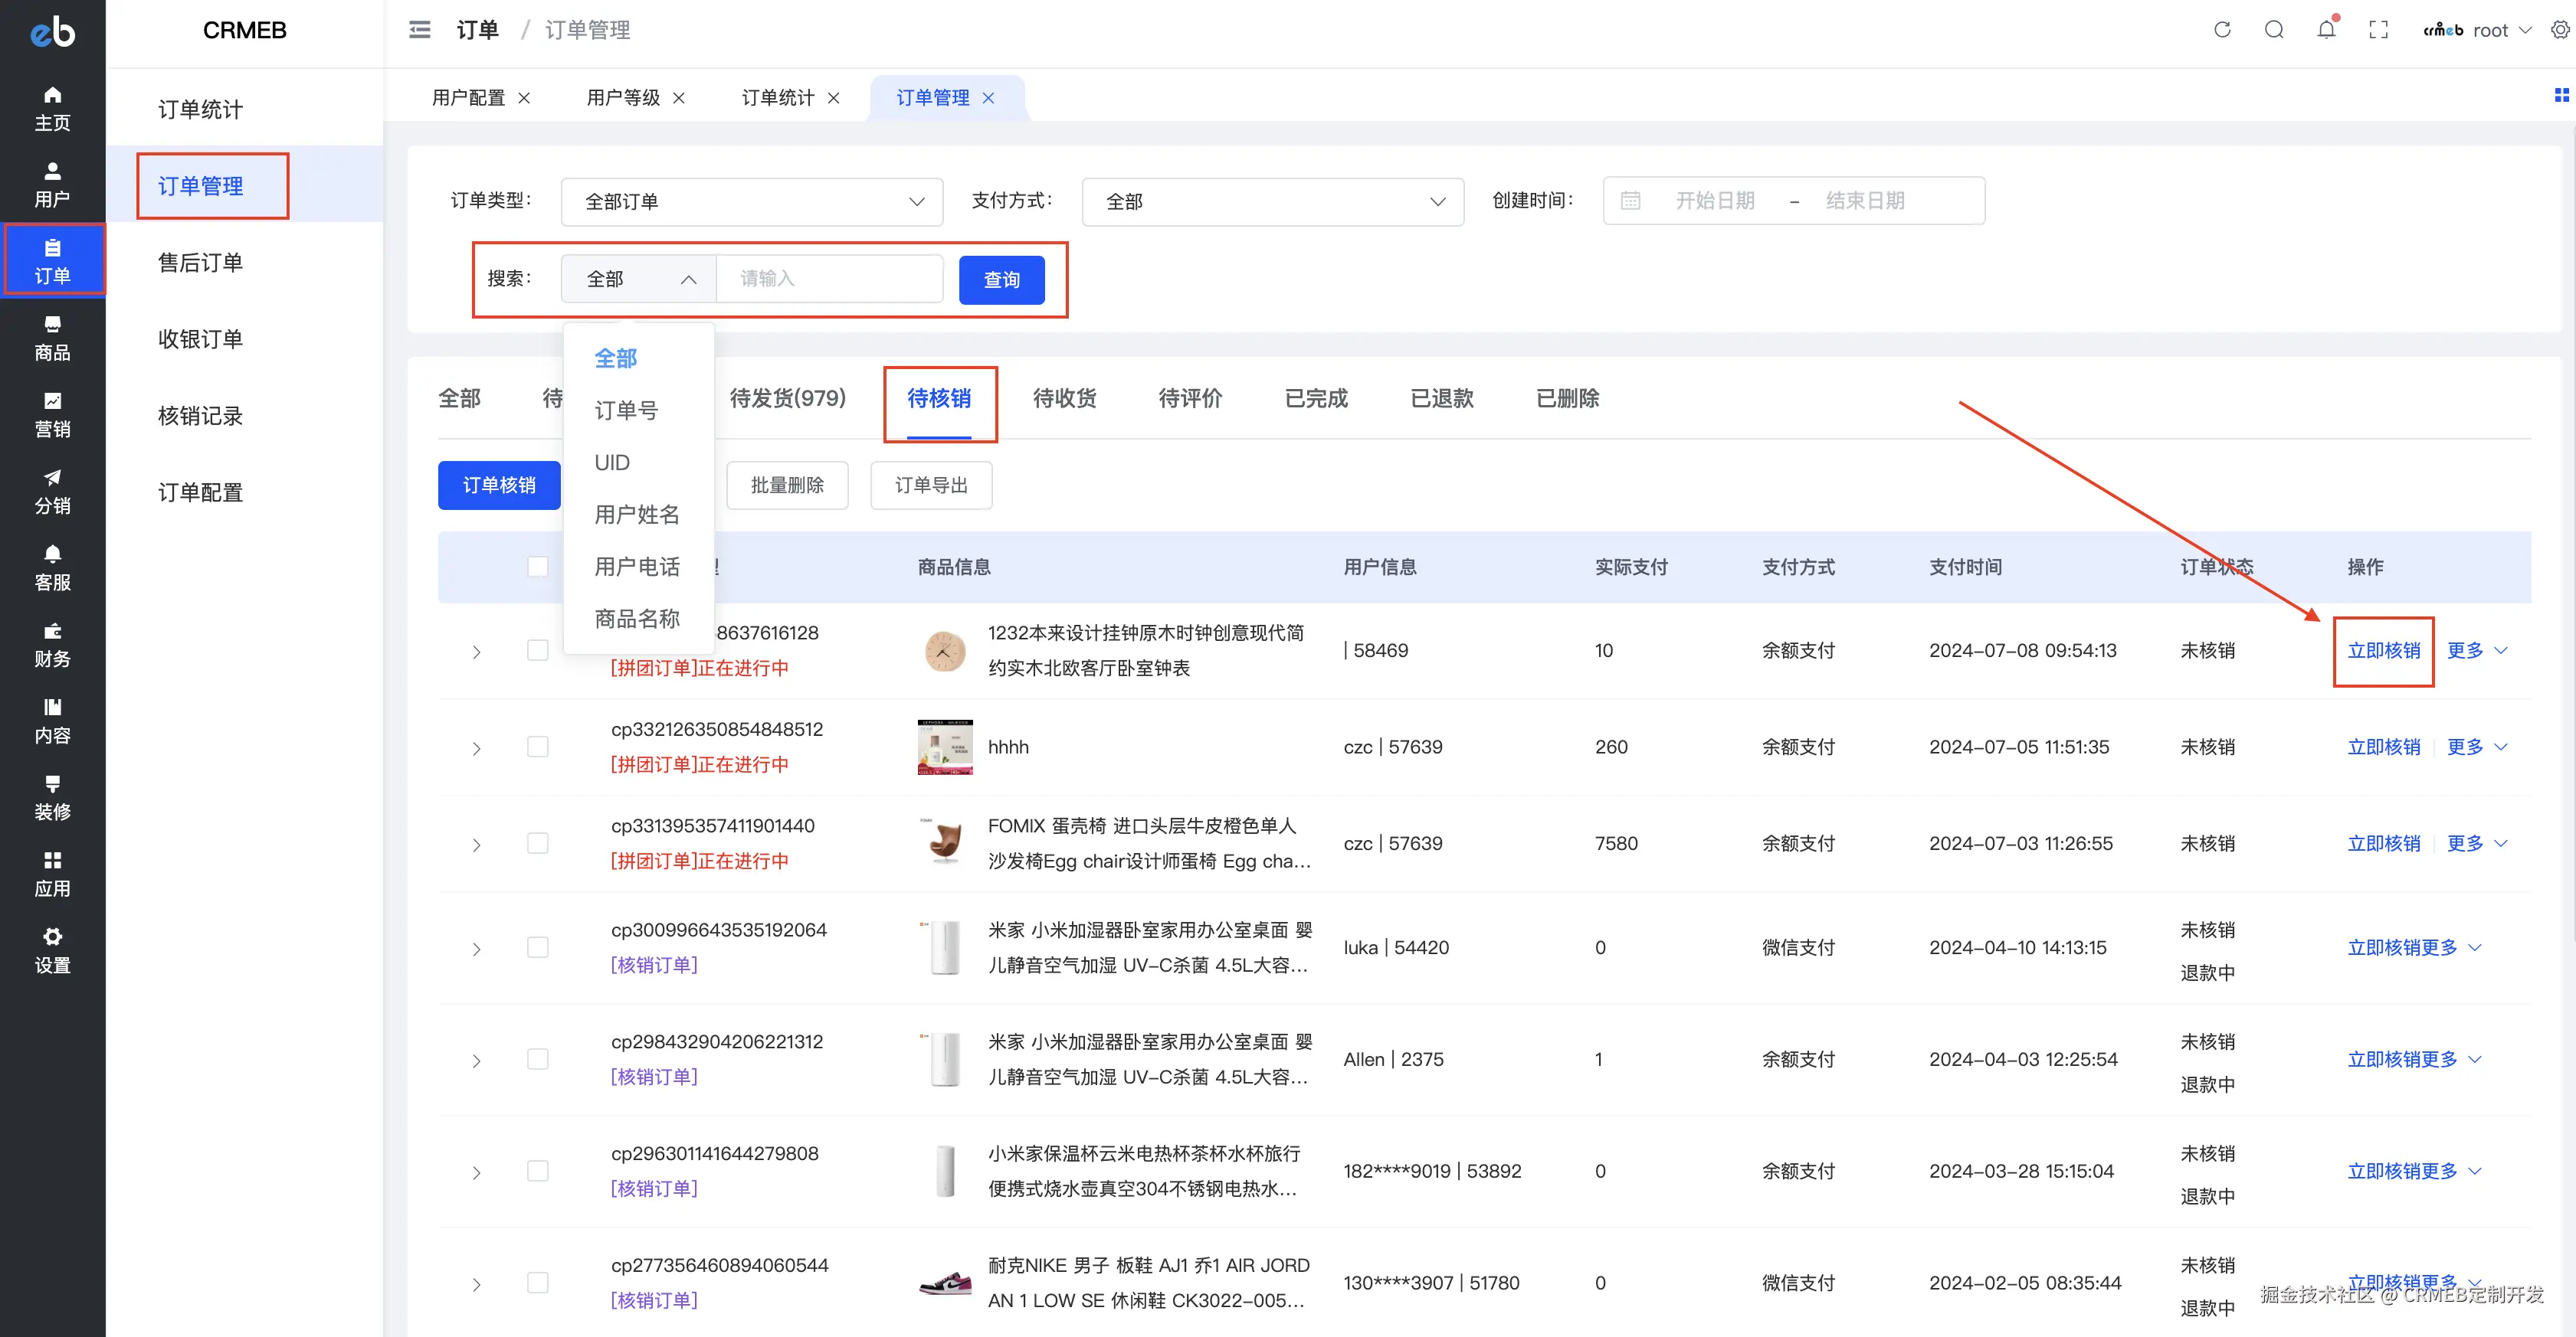This screenshot has width=2576, height=1337.
Task: Go to 财务 finance sidebar icon
Action: (x=52, y=643)
